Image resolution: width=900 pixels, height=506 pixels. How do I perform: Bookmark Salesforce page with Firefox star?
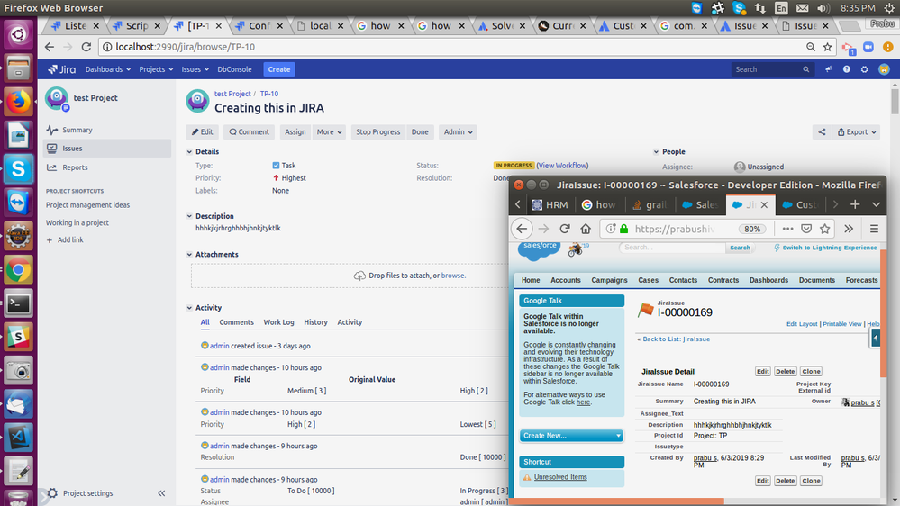(x=825, y=229)
